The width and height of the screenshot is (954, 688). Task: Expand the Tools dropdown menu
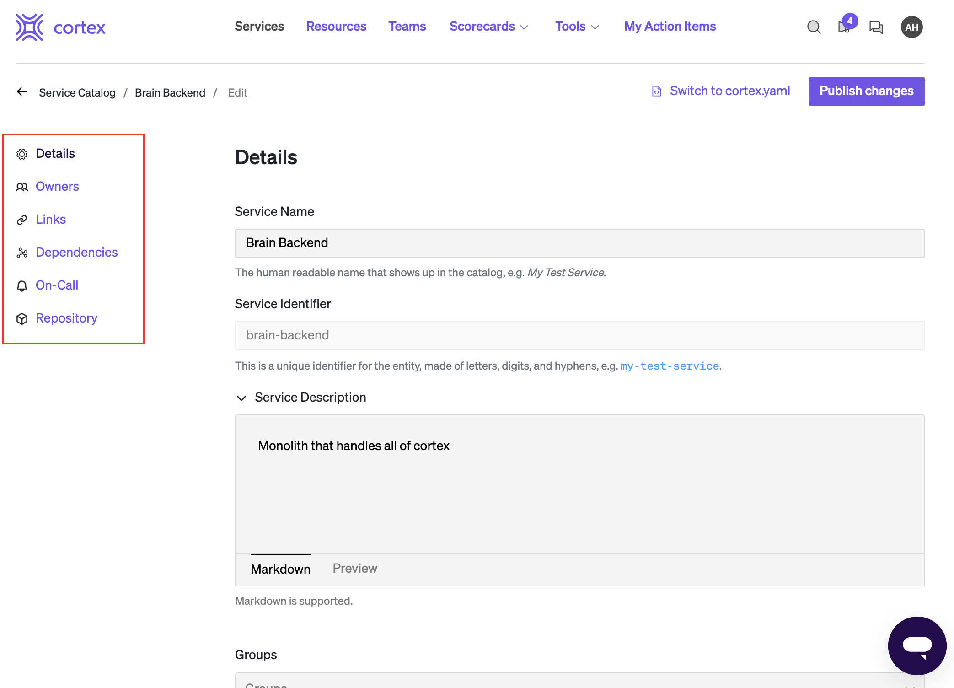[577, 27]
